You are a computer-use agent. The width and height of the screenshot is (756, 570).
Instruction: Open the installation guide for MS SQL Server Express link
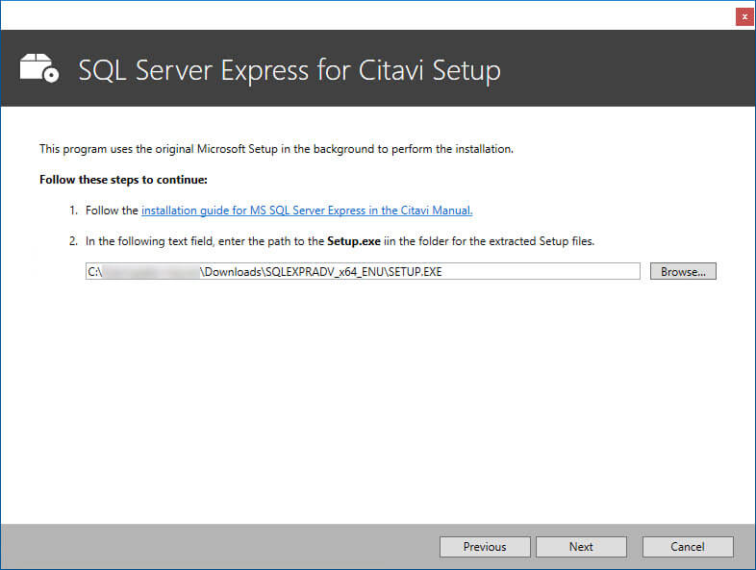pyautogui.click(x=307, y=211)
